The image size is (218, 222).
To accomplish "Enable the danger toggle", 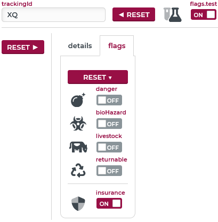I will pyautogui.click(x=109, y=100).
